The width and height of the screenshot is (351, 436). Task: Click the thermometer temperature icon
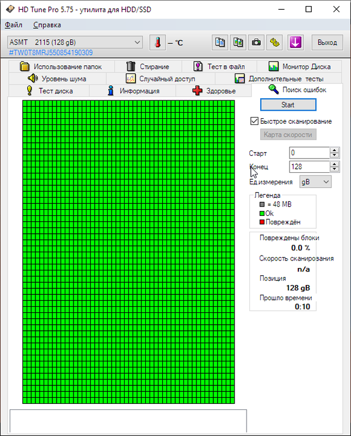[158, 43]
